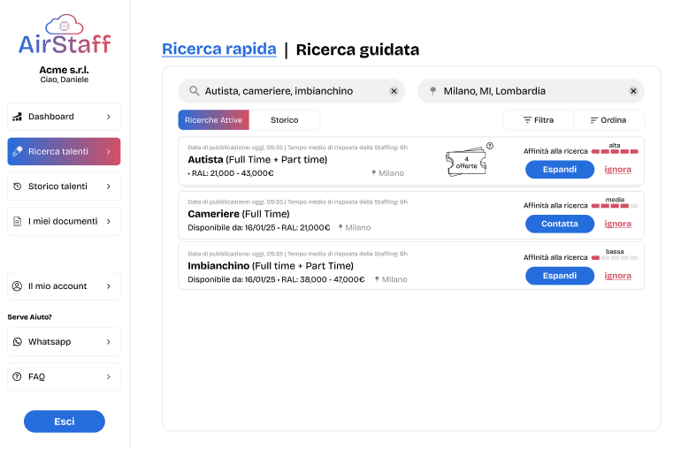Screen dimensions: 696x449
Task: Switch to Storico toggle
Action: coord(284,120)
